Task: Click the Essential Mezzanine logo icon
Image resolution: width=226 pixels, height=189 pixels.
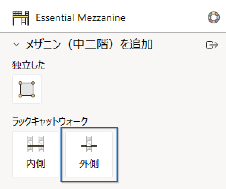Action: pos(21,18)
